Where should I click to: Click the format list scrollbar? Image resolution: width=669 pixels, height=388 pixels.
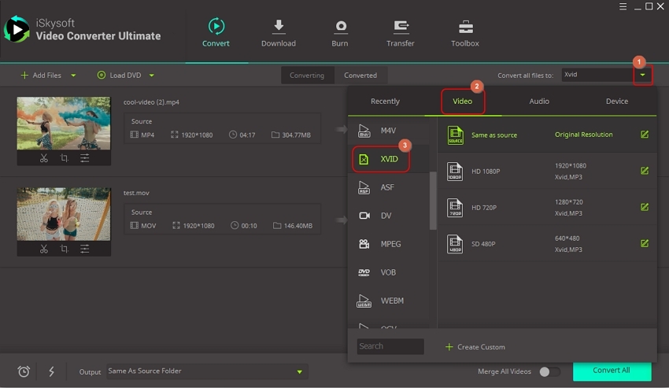click(x=433, y=201)
